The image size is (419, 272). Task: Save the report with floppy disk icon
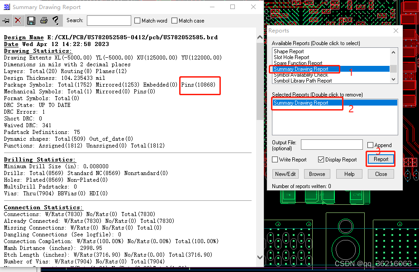(x=31, y=21)
